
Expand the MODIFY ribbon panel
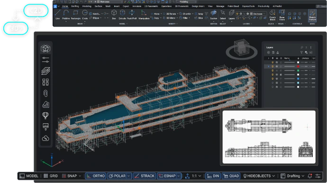(173, 24)
